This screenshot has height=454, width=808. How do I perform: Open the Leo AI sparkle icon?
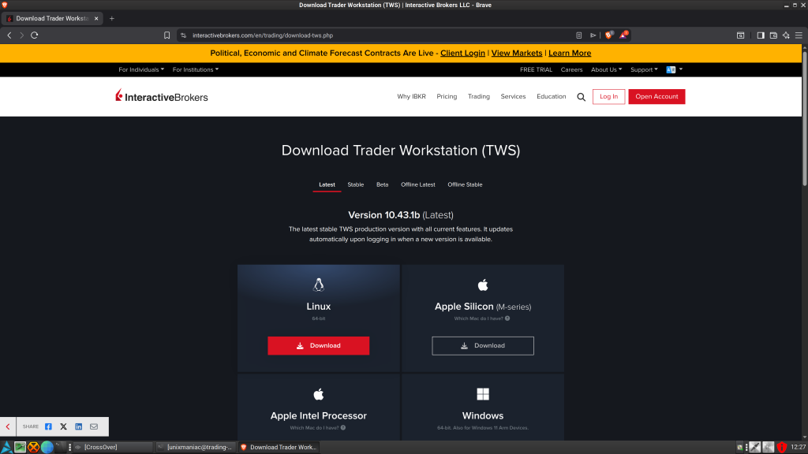click(x=786, y=35)
